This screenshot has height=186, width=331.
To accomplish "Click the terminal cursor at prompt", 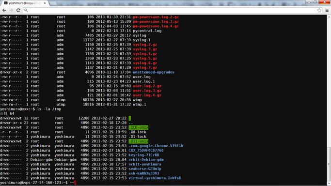I will pos(75,183).
